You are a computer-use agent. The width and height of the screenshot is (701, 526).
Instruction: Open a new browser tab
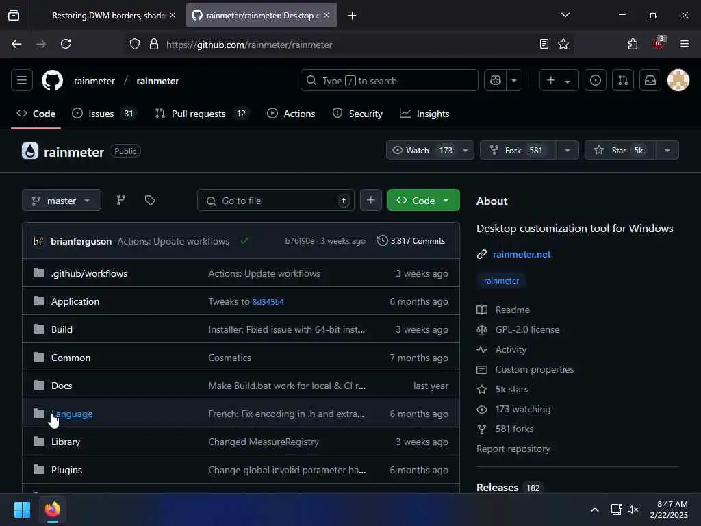(353, 16)
